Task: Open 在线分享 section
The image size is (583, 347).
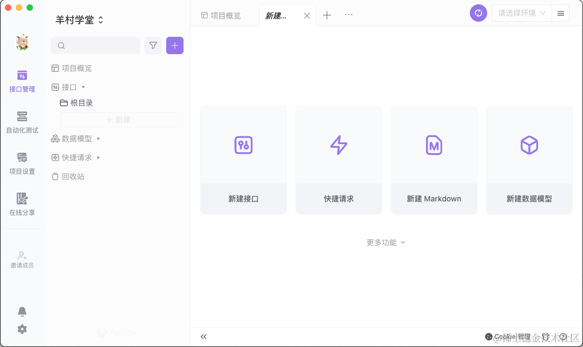Action: click(x=22, y=205)
